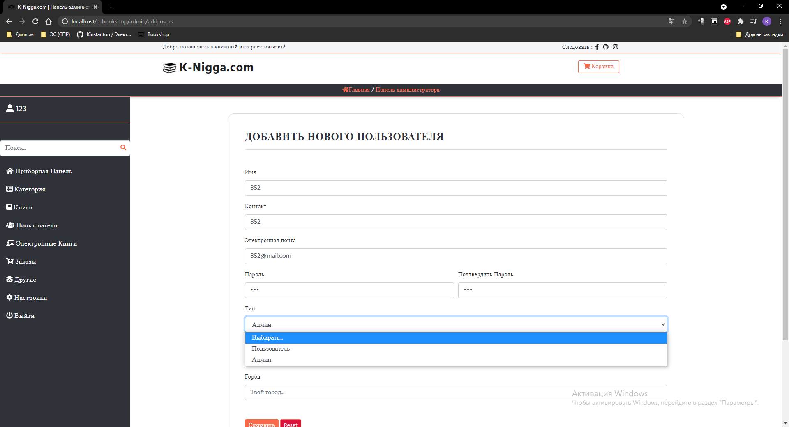789x427 pixels.
Task: Choose the Выбирать... option
Action: click(x=456, y=338)
